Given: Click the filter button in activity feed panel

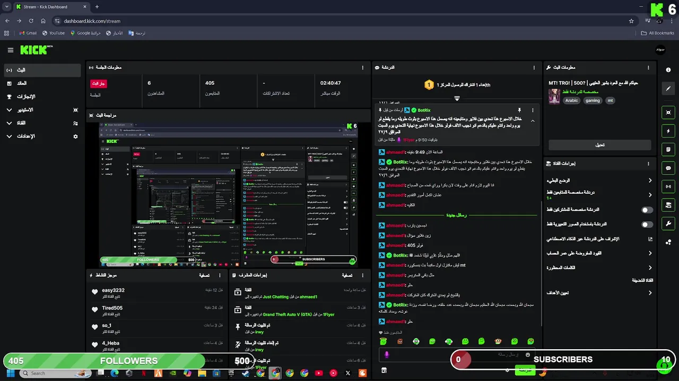Looking at the screenshot, I should [203, 275].
